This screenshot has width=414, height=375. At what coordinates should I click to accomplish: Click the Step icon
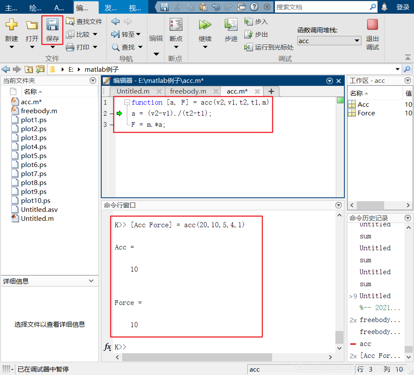(x=231, y=24)
